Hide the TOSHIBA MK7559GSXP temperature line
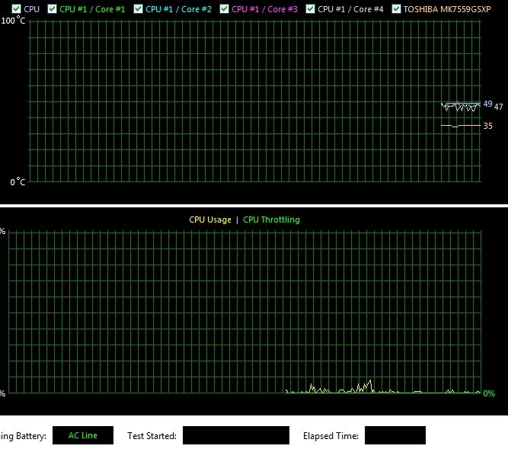Screen dimensions: 508x449 click(396, 8)
